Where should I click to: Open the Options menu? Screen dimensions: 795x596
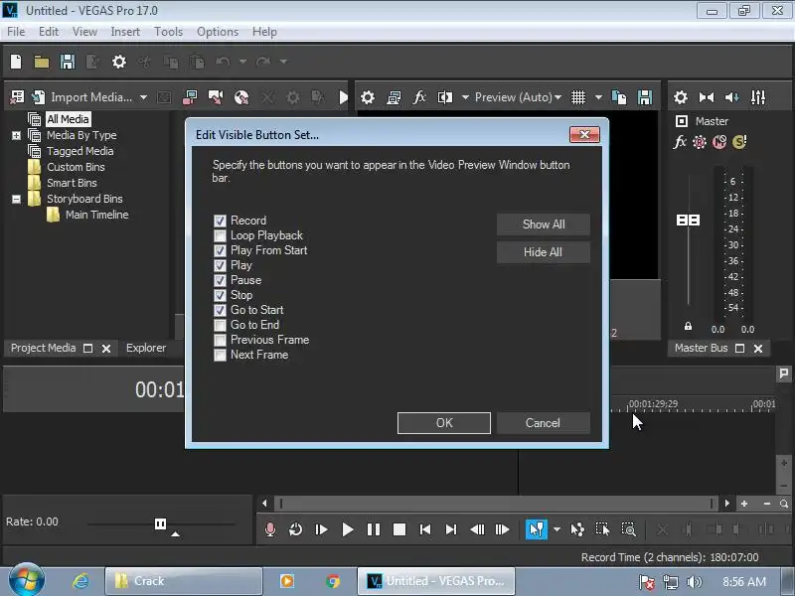tap(218, 32)
